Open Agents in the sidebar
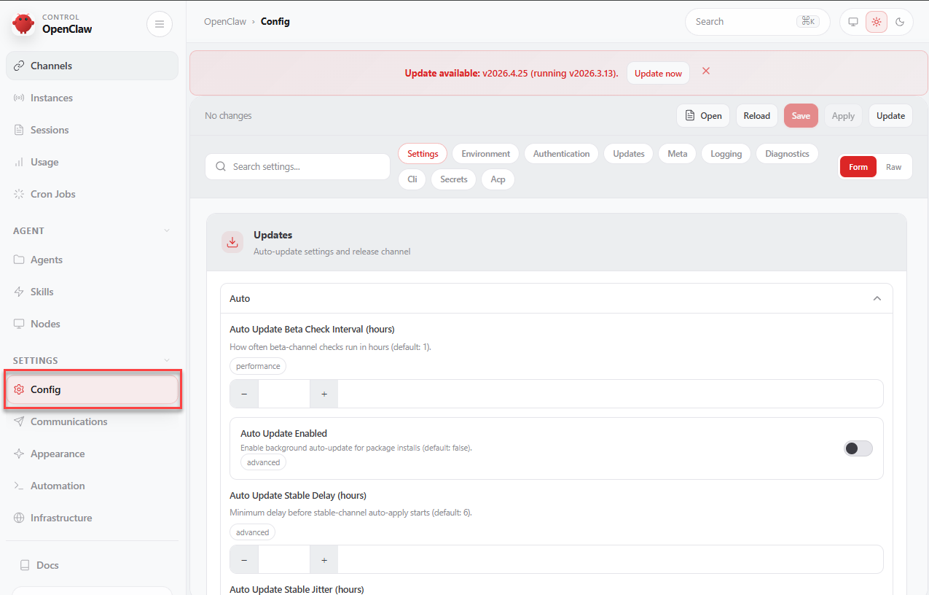 coord(92,260)
